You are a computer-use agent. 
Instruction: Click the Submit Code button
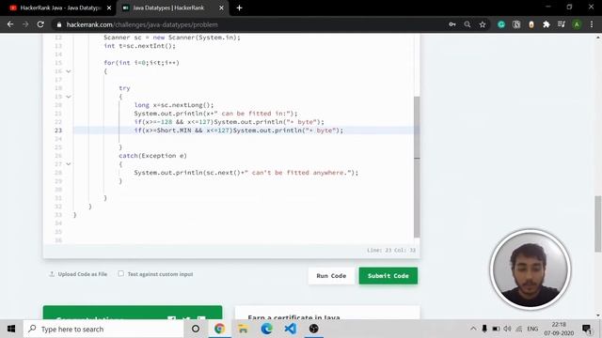(388, 276)
